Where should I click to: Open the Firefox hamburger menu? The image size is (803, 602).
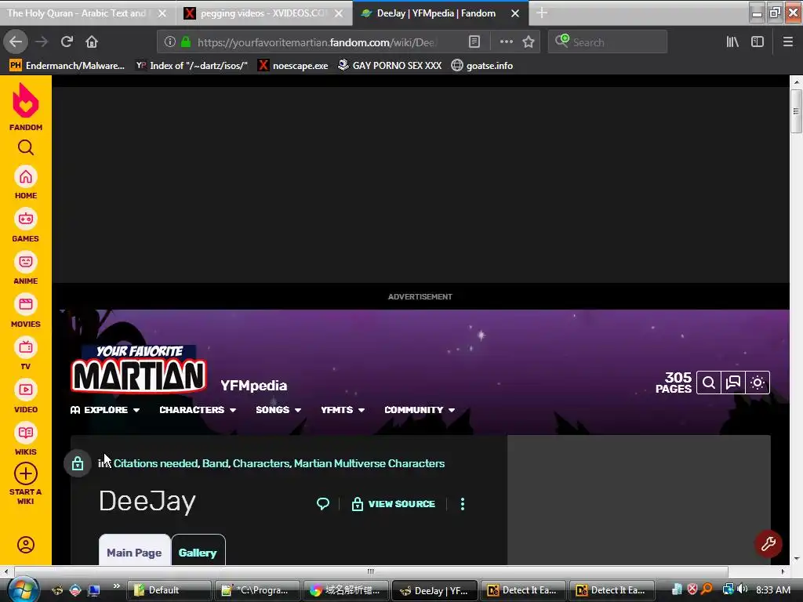coord(788,42)
